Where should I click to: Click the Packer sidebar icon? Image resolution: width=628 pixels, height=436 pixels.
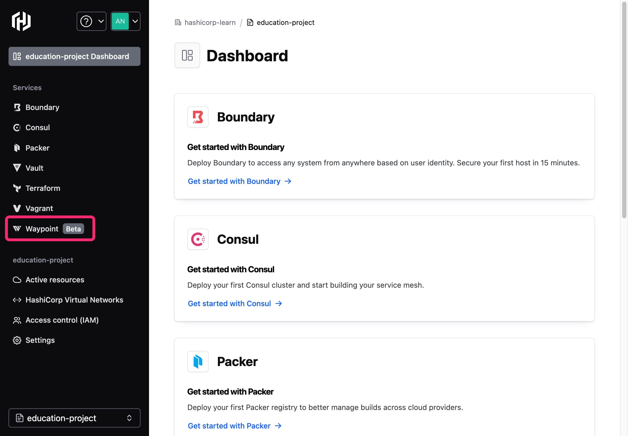click(17, 148)
